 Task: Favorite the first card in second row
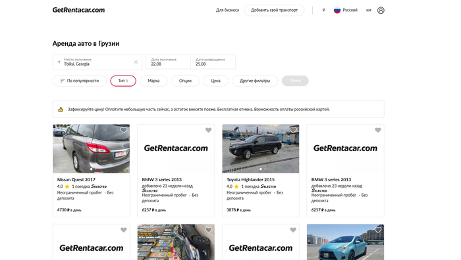(124, 230)
